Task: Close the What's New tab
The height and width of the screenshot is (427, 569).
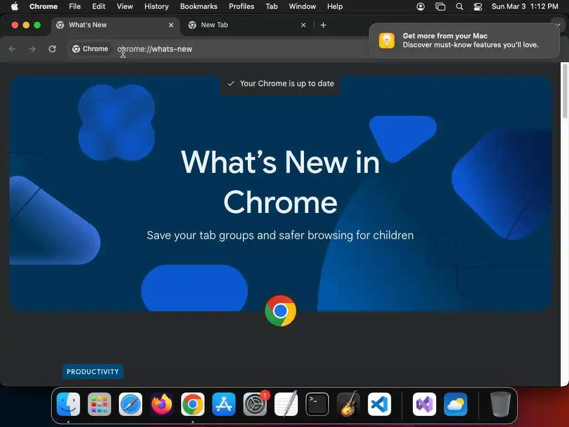Action: [x=171, y=25]
